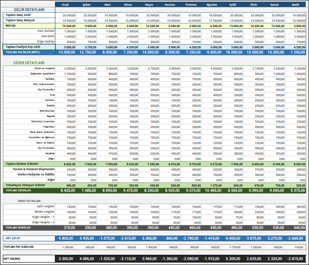Select the TOPLAM VERGİLER label

coord(18,227)
